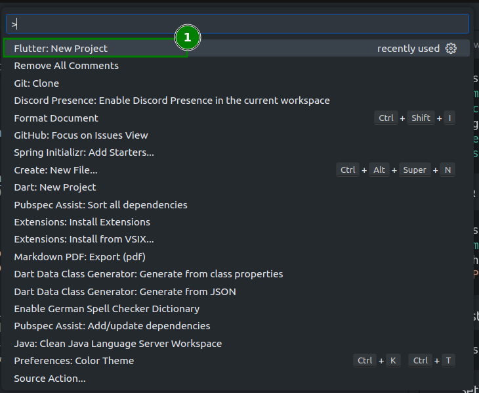Image resolution: width=479 pixels, height=393 pixels.
Task: Open Extensions: Install Extensions
Action: point(82,222)
